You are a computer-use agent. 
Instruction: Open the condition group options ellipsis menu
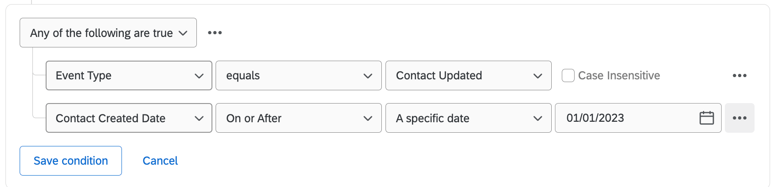tap(215, 33)
